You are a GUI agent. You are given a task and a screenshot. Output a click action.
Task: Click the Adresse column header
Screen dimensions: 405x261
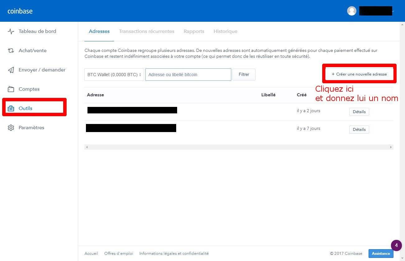(x=96, y=95)
